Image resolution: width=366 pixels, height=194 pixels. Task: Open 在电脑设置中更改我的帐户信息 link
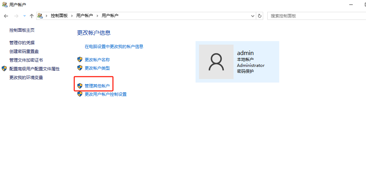pos(114,46)
